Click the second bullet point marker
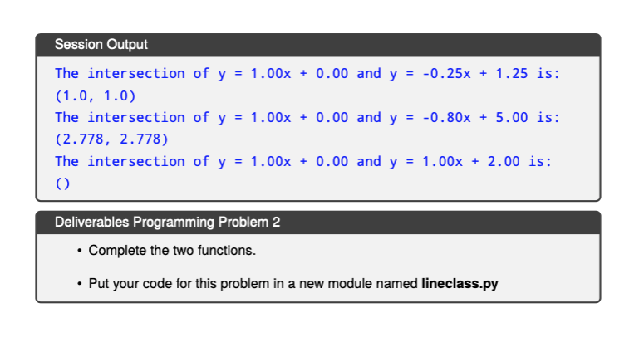Screen dimensions: 639x357 [80, 284]
